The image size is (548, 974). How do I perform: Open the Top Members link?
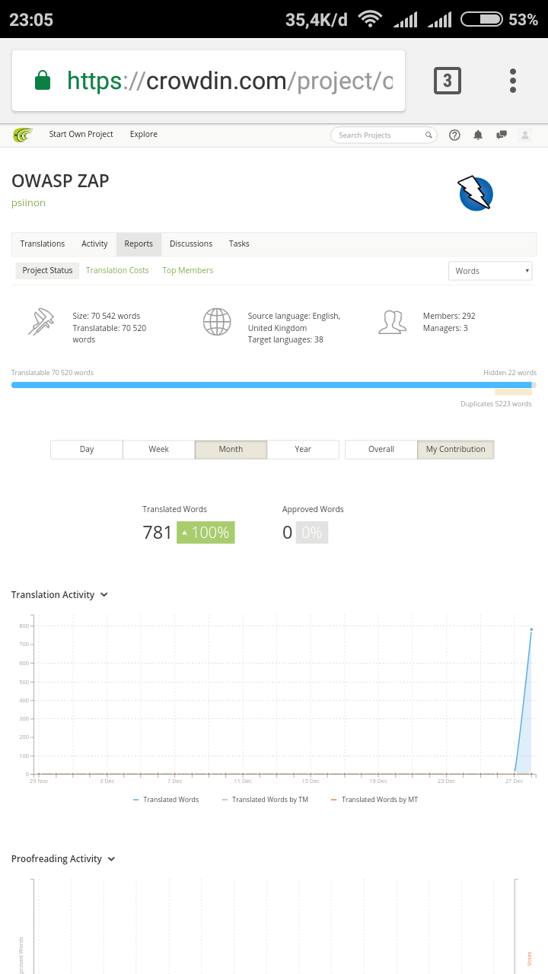point(188,270)
